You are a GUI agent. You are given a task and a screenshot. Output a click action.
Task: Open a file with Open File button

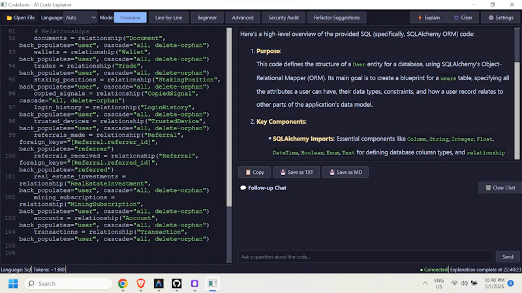[x=20, y=18]
